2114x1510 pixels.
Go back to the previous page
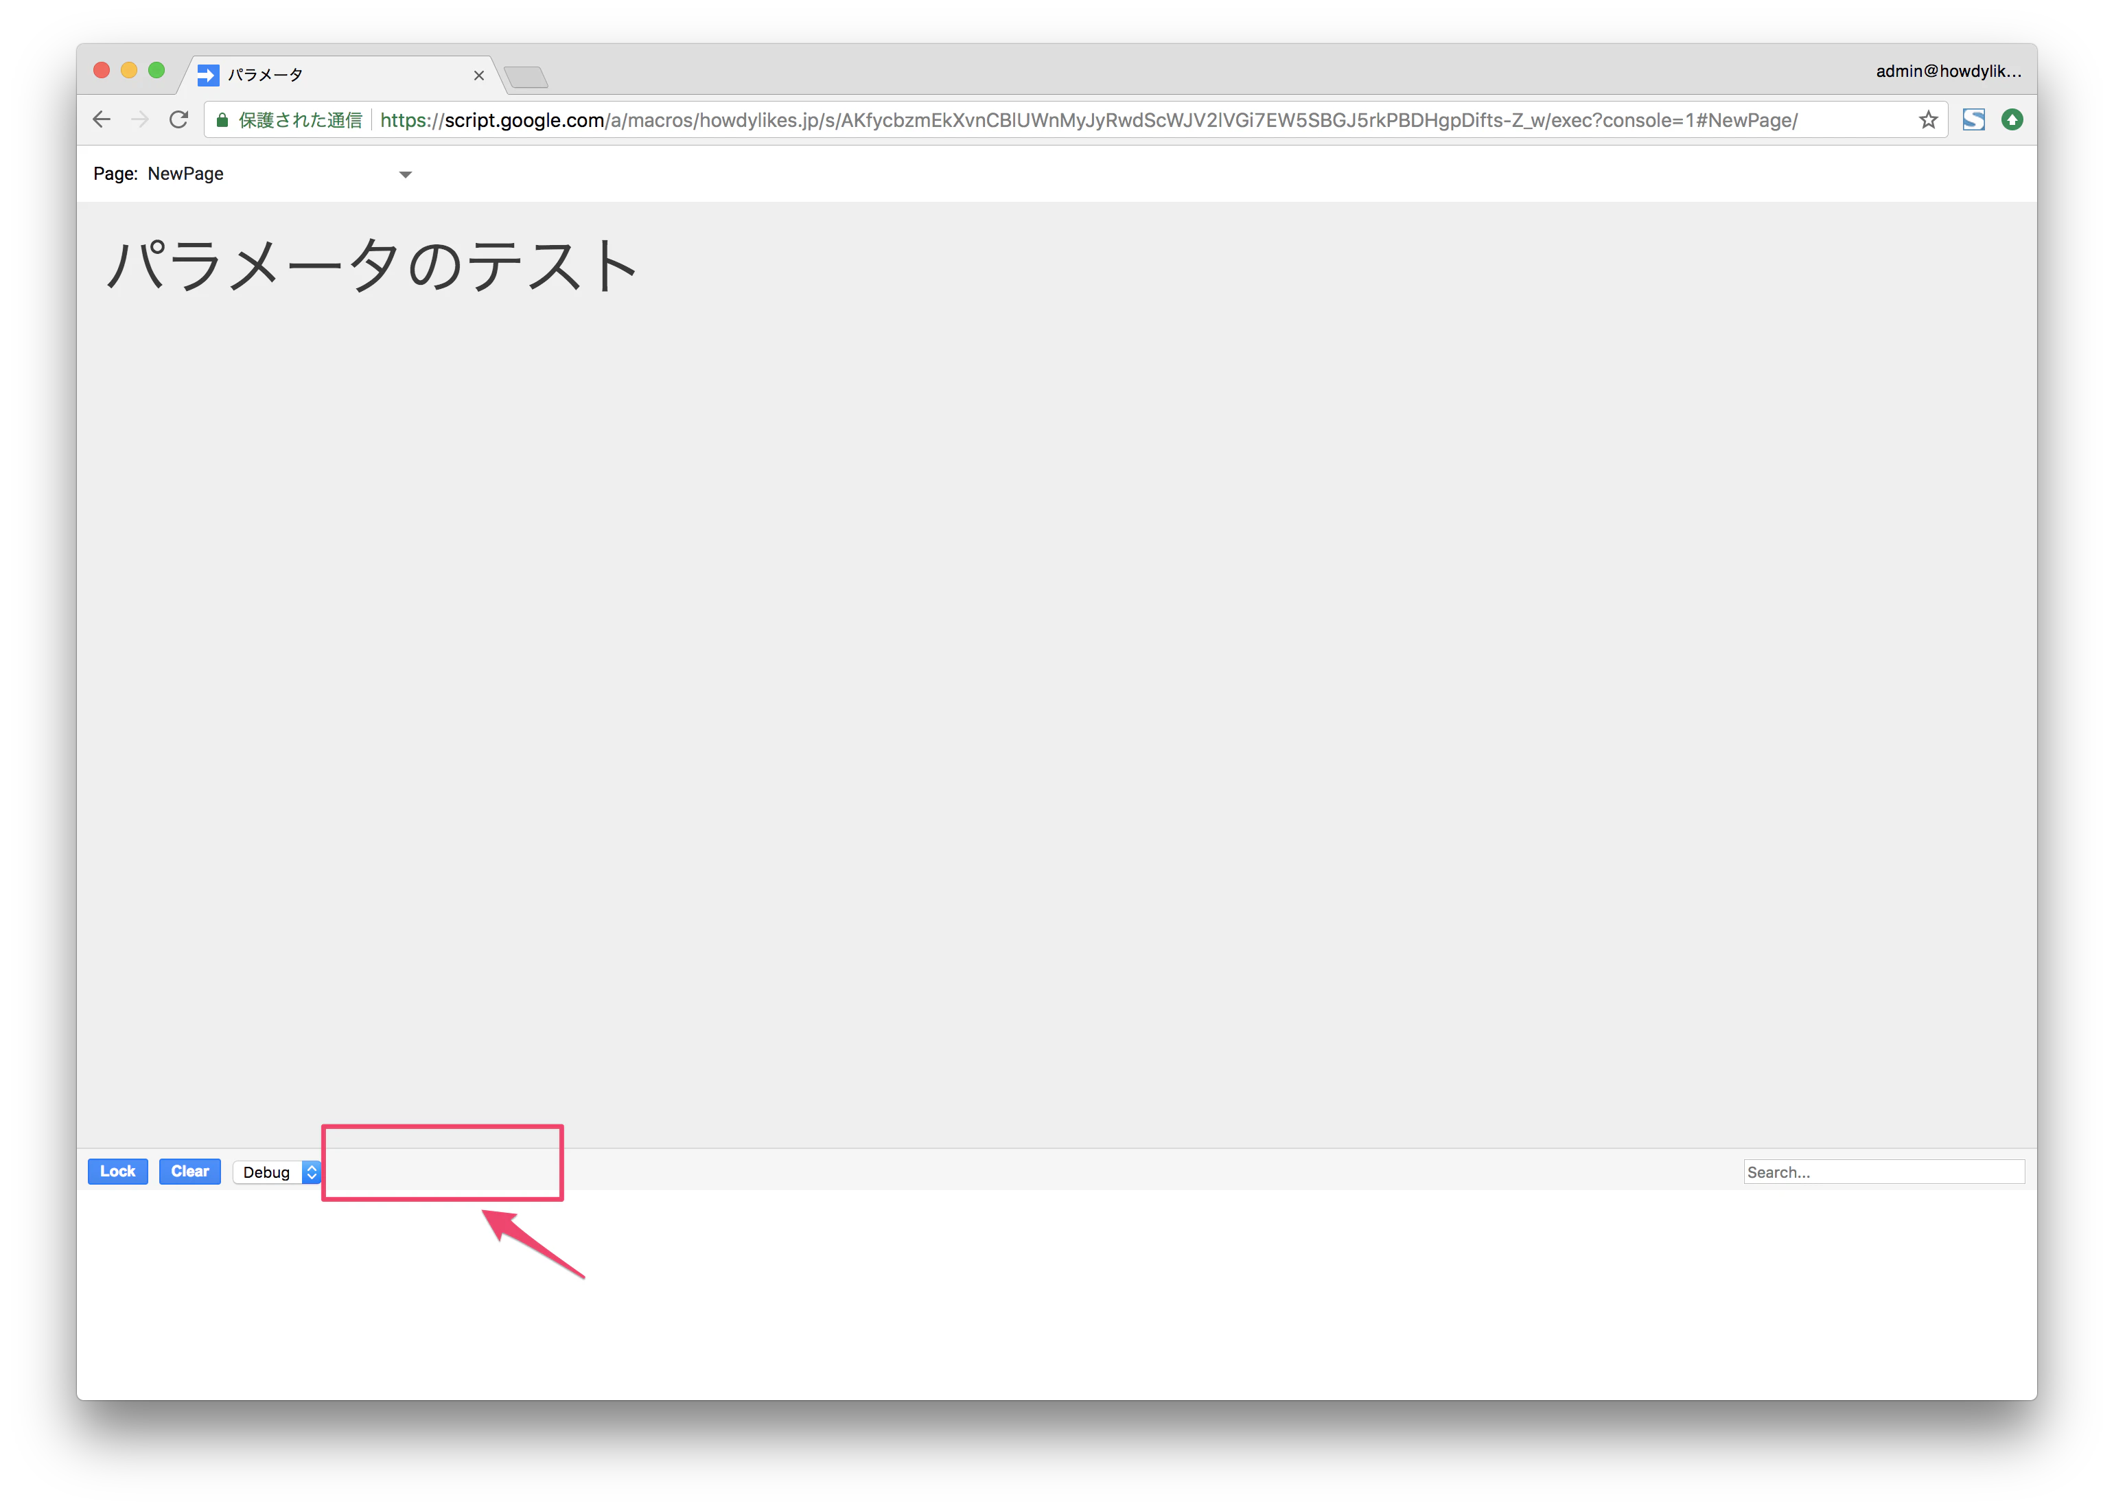click(x=102, y=119)
